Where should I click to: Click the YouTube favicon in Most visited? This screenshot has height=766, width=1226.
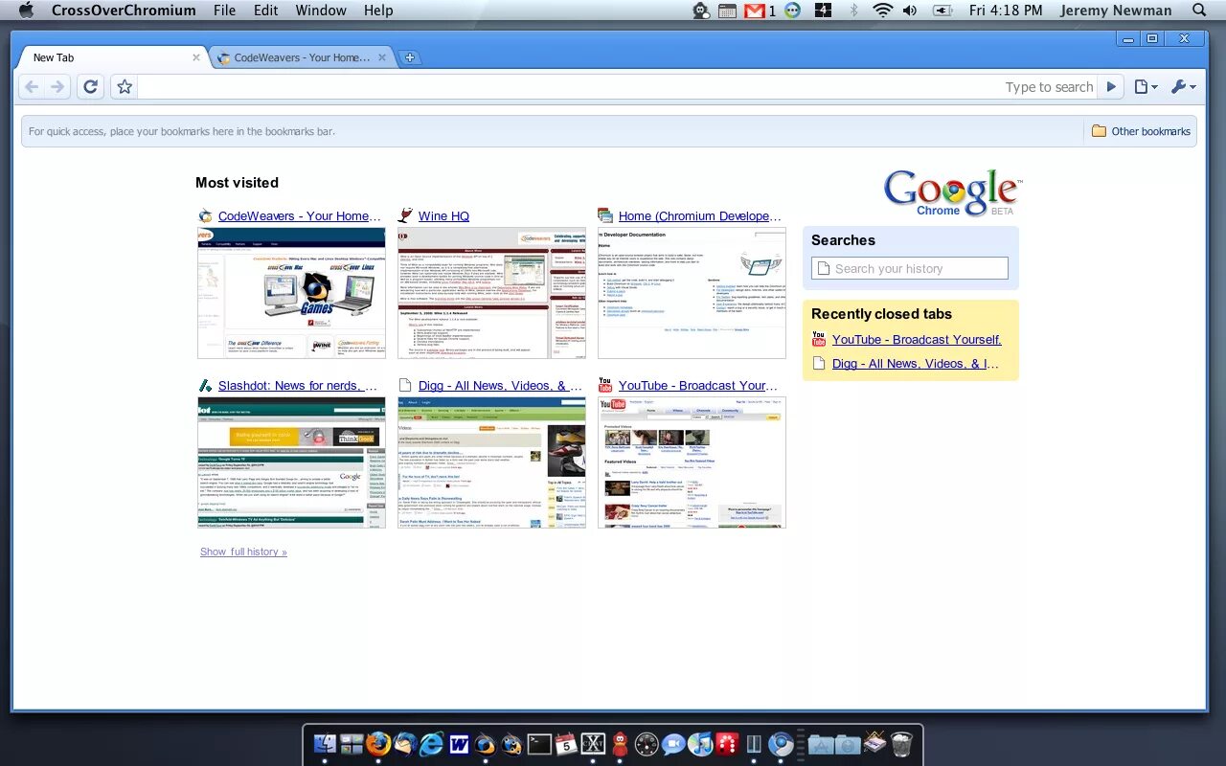point(605,385)
